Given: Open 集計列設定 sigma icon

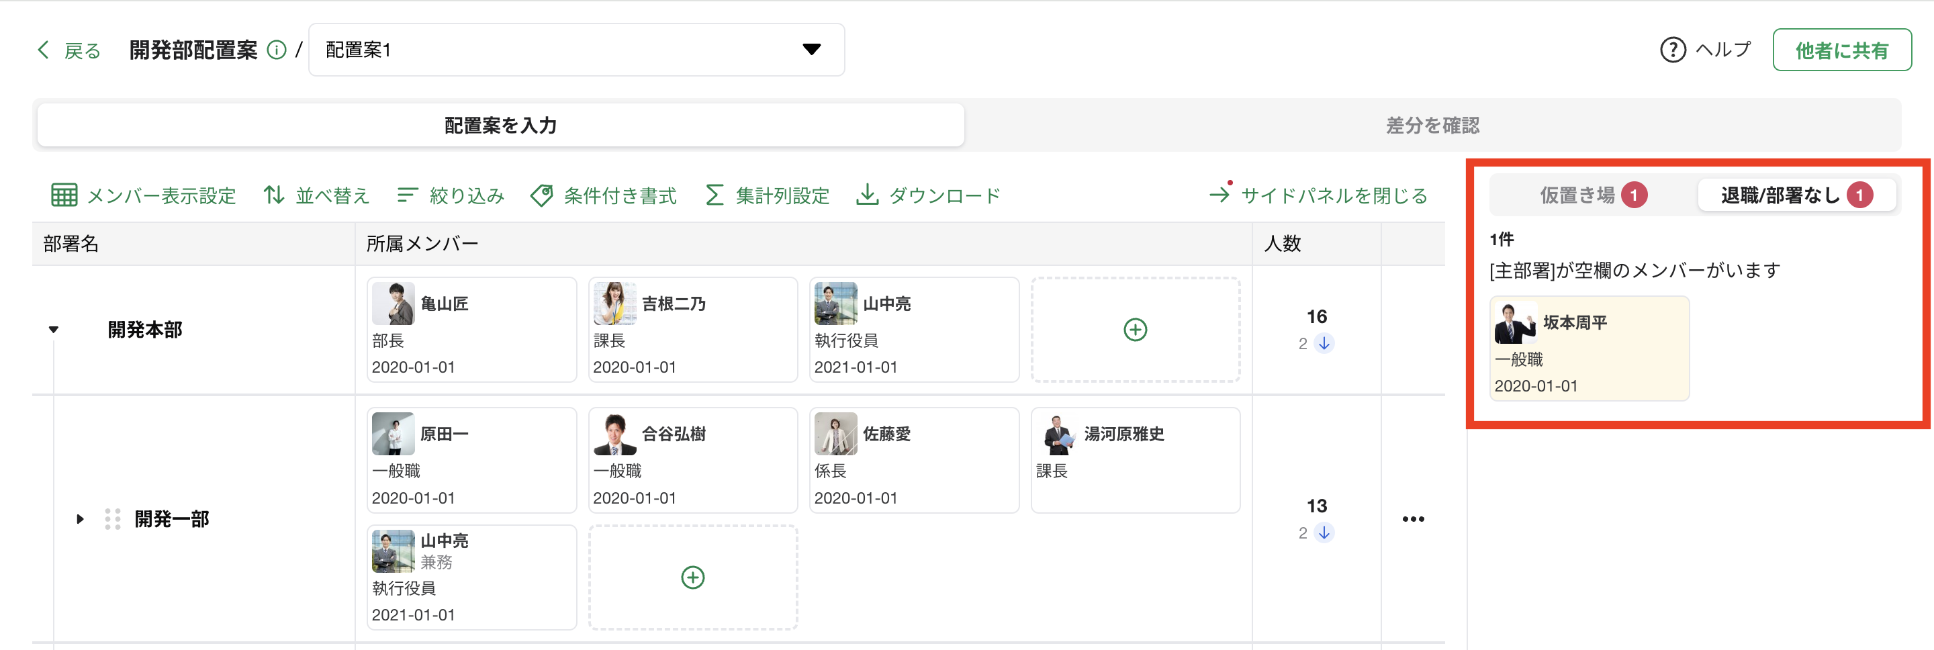Looking at the screenshot, I should 714,195.
